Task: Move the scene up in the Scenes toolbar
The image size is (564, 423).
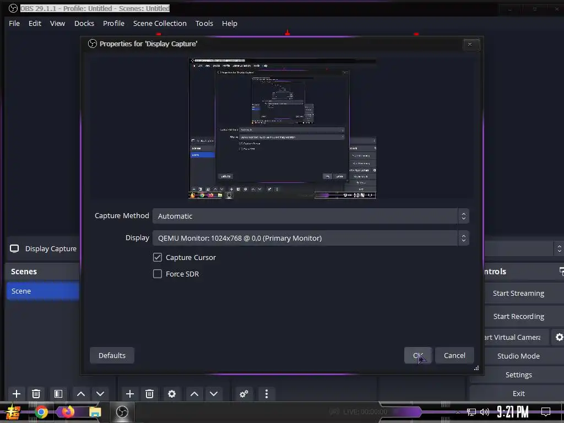Action: pos(81,393)
